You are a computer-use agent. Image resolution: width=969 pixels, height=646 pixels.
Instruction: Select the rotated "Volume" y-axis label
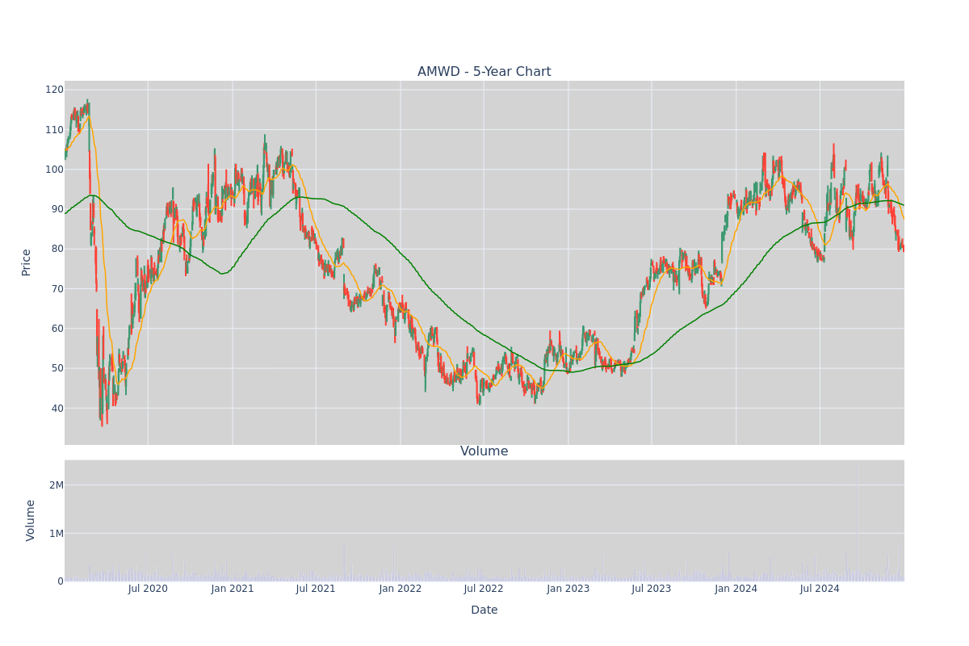pyautogui.click(x=31, y=520)
